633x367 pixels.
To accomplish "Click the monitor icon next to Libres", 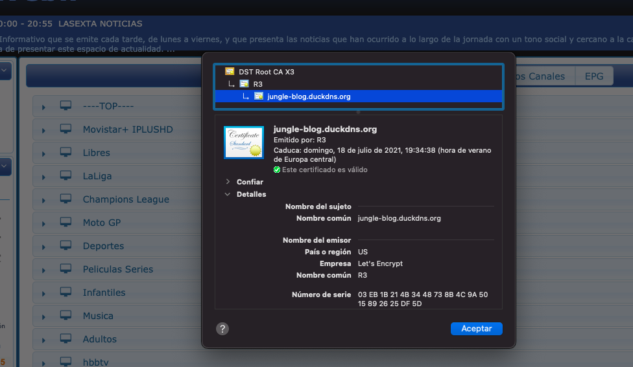I will click(x=66, y=152).
